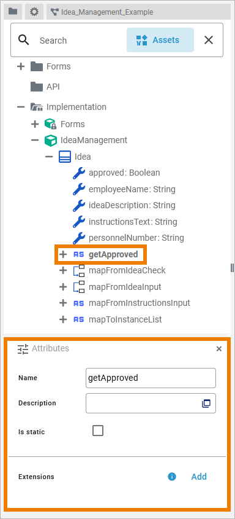
Task: Open the folder icon tab at top
Action: 13,12
